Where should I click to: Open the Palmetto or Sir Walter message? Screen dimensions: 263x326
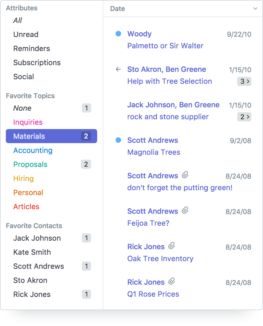(165, 46)
